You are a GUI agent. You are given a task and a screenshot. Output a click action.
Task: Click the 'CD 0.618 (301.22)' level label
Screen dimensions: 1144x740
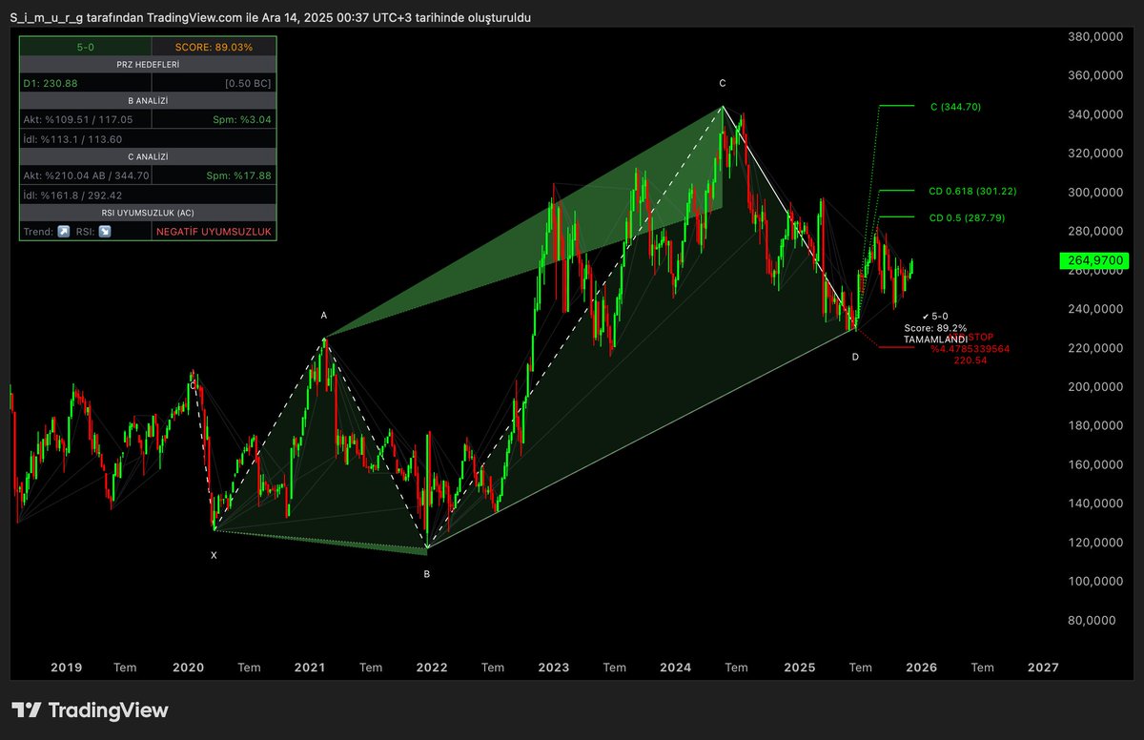tap(972, 192)
